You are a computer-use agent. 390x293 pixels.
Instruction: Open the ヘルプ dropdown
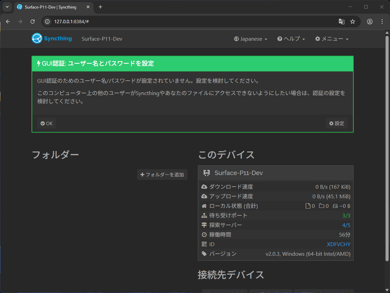click(291, 39)
